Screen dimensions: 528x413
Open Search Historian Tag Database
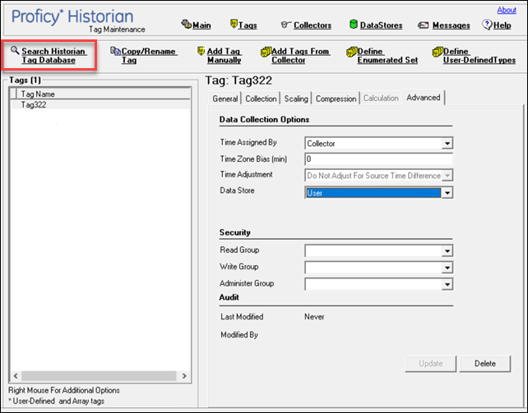[53, 56]
